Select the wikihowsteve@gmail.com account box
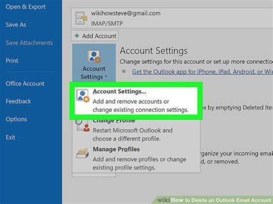Viewport: 273px width, 204px height. 172,18
